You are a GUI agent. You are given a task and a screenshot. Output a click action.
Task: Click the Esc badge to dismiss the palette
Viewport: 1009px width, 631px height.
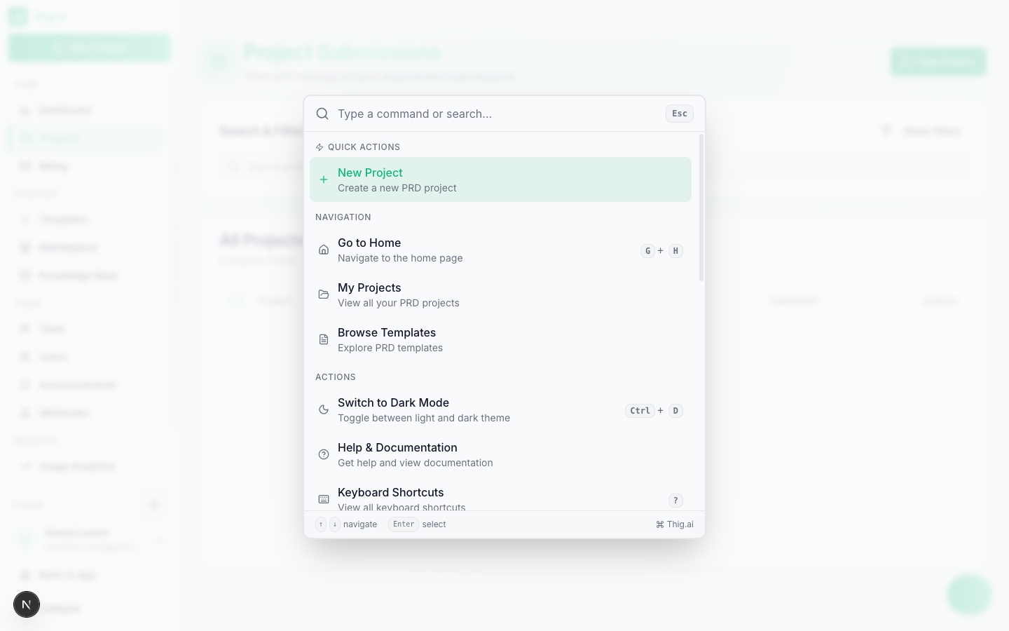[679, 113]
